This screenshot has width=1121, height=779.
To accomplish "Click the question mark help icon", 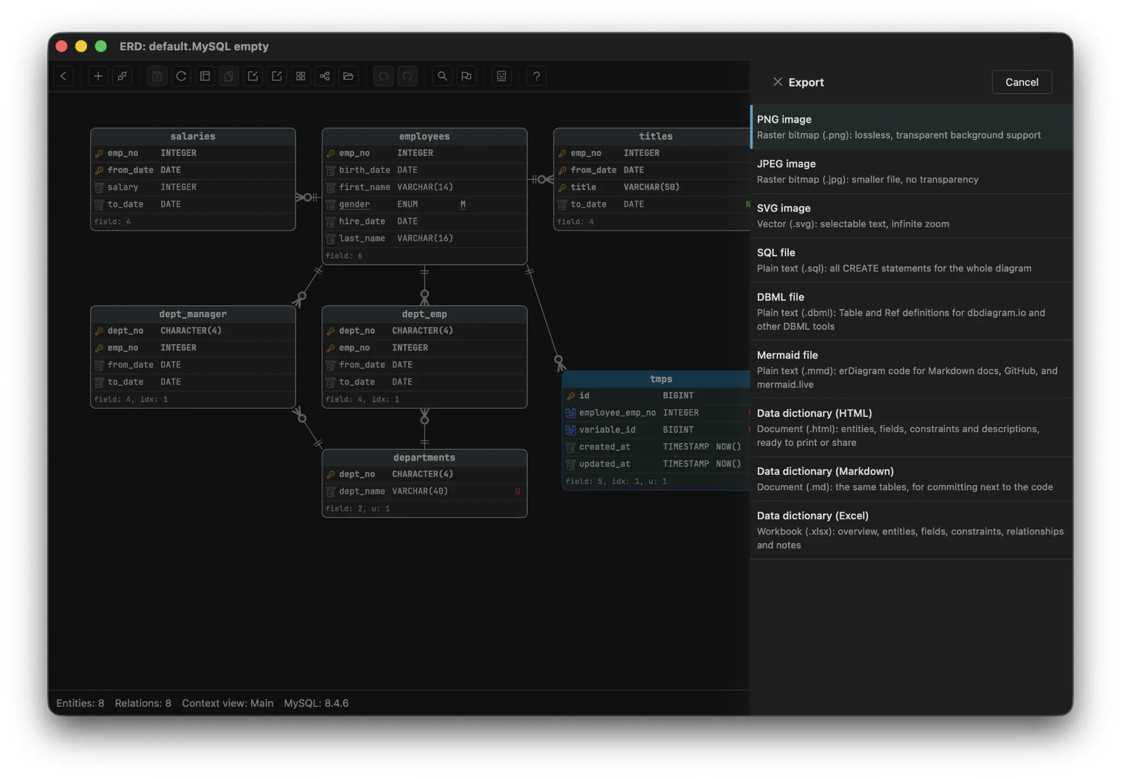I will click(536, 76).
